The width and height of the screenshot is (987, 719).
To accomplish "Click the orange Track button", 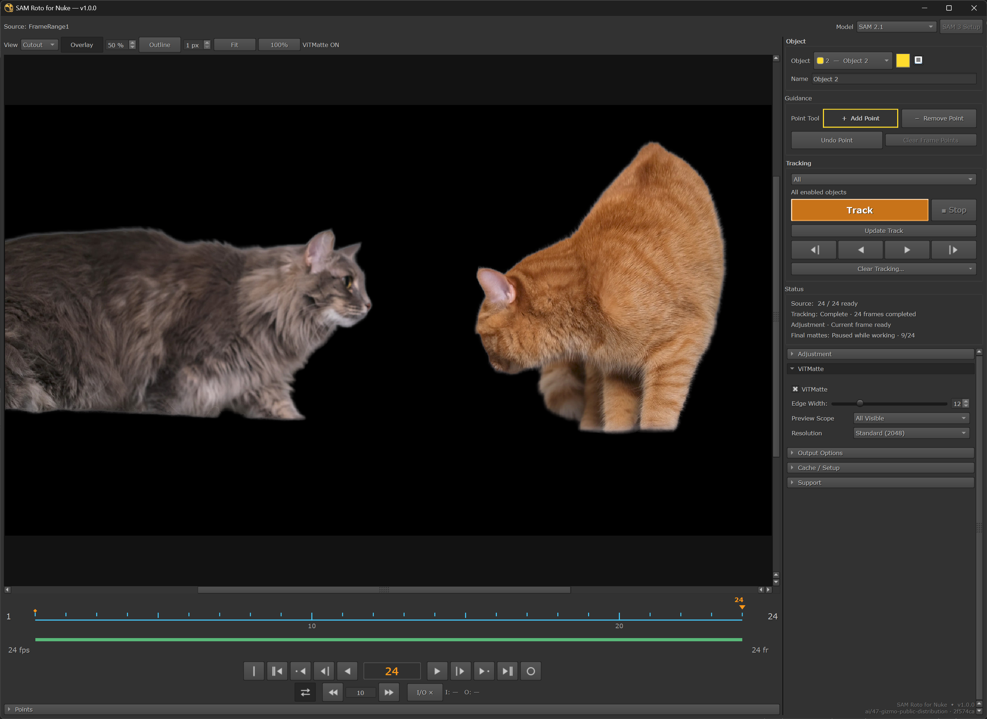I will tap(859, 210).
